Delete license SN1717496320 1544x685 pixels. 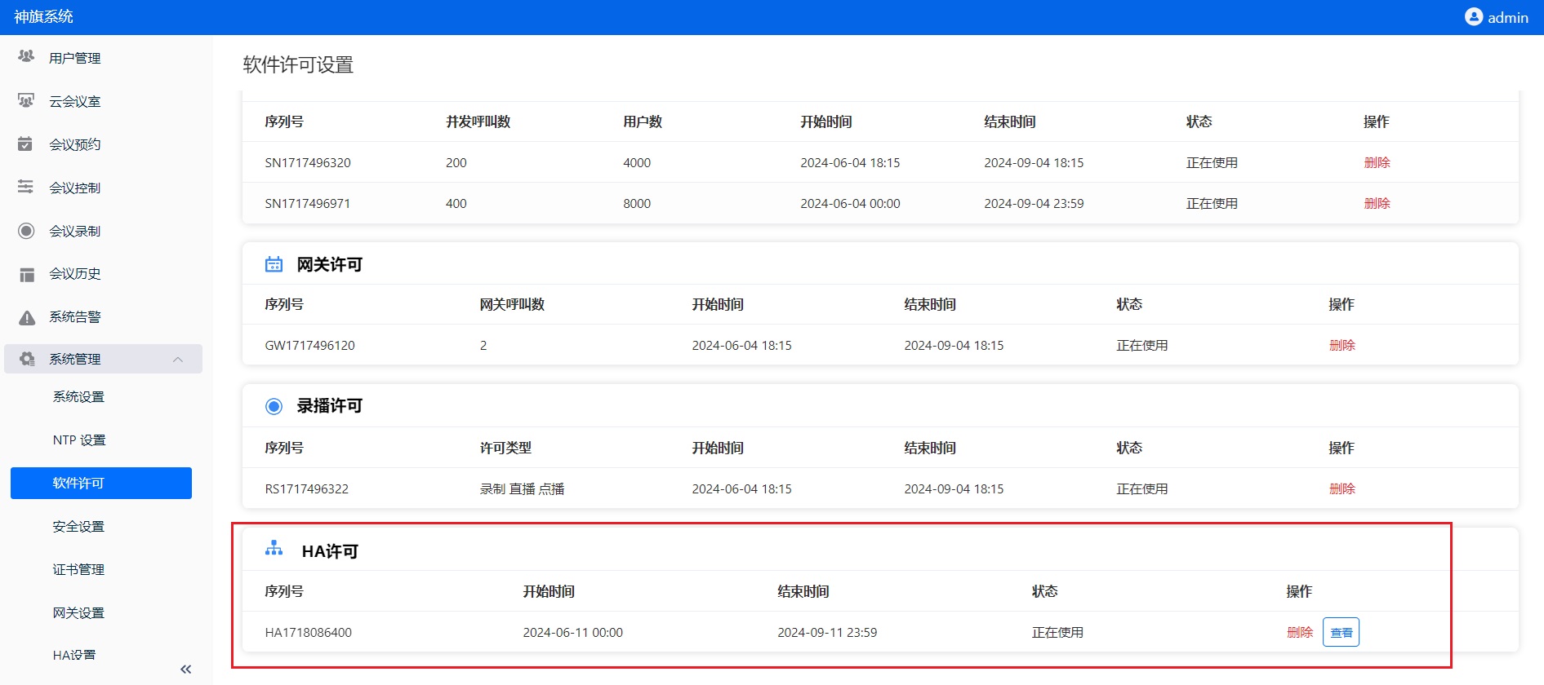[x=1377, y=162]
